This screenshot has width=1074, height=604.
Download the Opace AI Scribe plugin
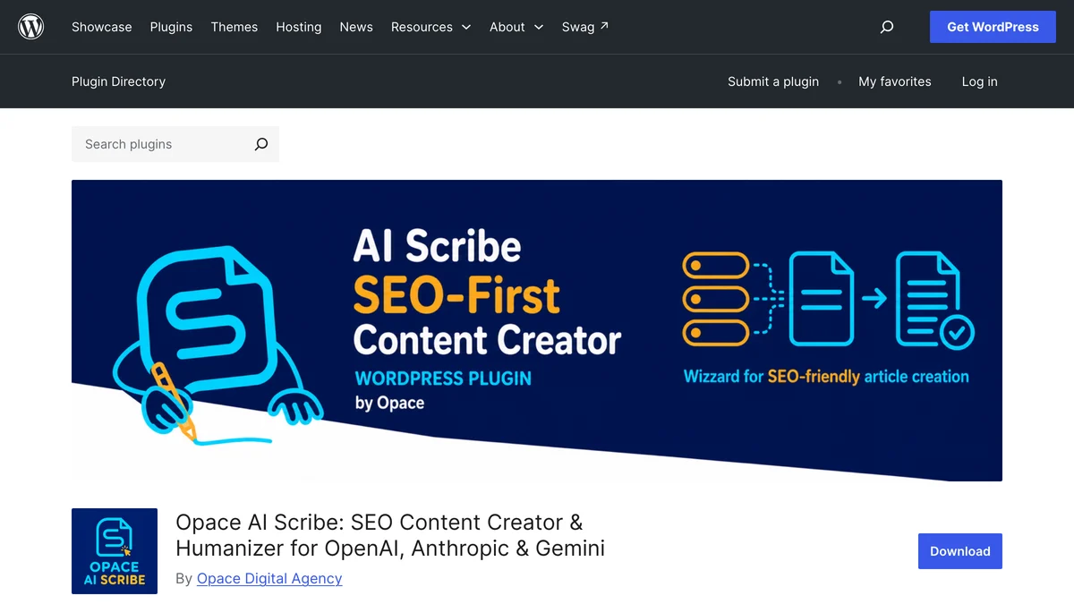[960, 551]
